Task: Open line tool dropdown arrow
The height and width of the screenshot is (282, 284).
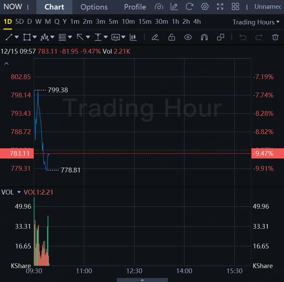Action: click(17, 37)
